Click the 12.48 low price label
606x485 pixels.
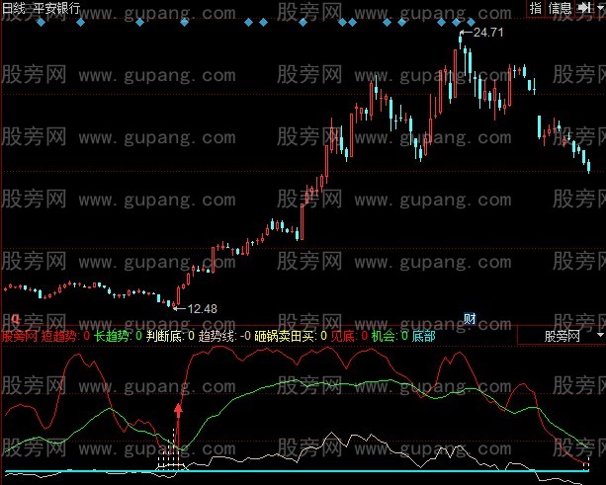coord(200,308)
